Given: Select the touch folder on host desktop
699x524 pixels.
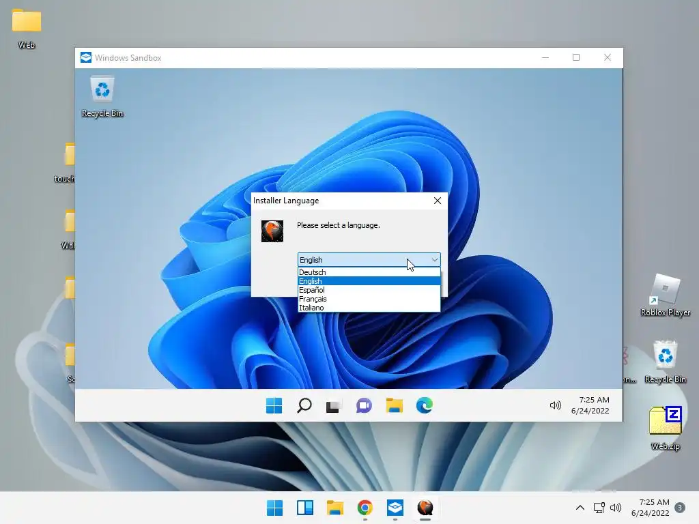Looking at the screenshot, I should pos(66,163).
